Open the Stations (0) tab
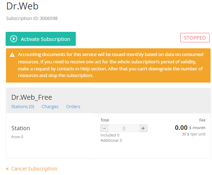 click(x=23, y=106)
